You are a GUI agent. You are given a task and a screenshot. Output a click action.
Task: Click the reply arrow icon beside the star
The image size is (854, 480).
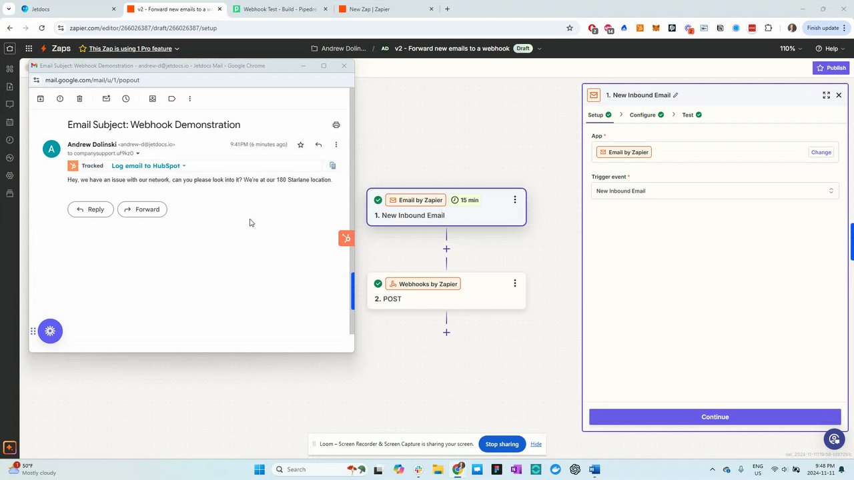point(318,145)
